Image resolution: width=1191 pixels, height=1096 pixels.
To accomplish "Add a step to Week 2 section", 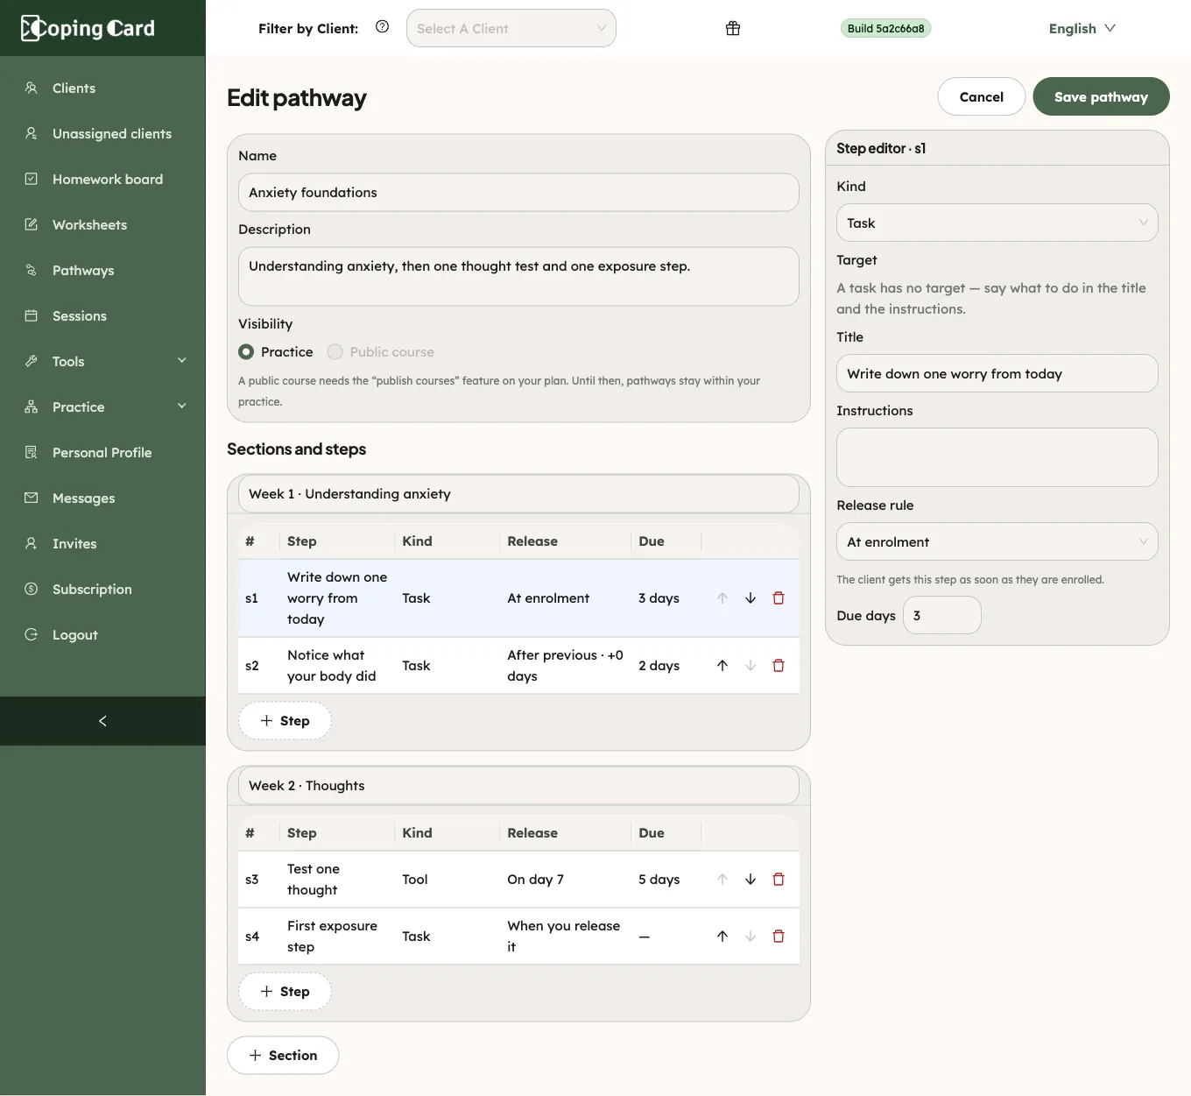I will click(x=285, y=992).
